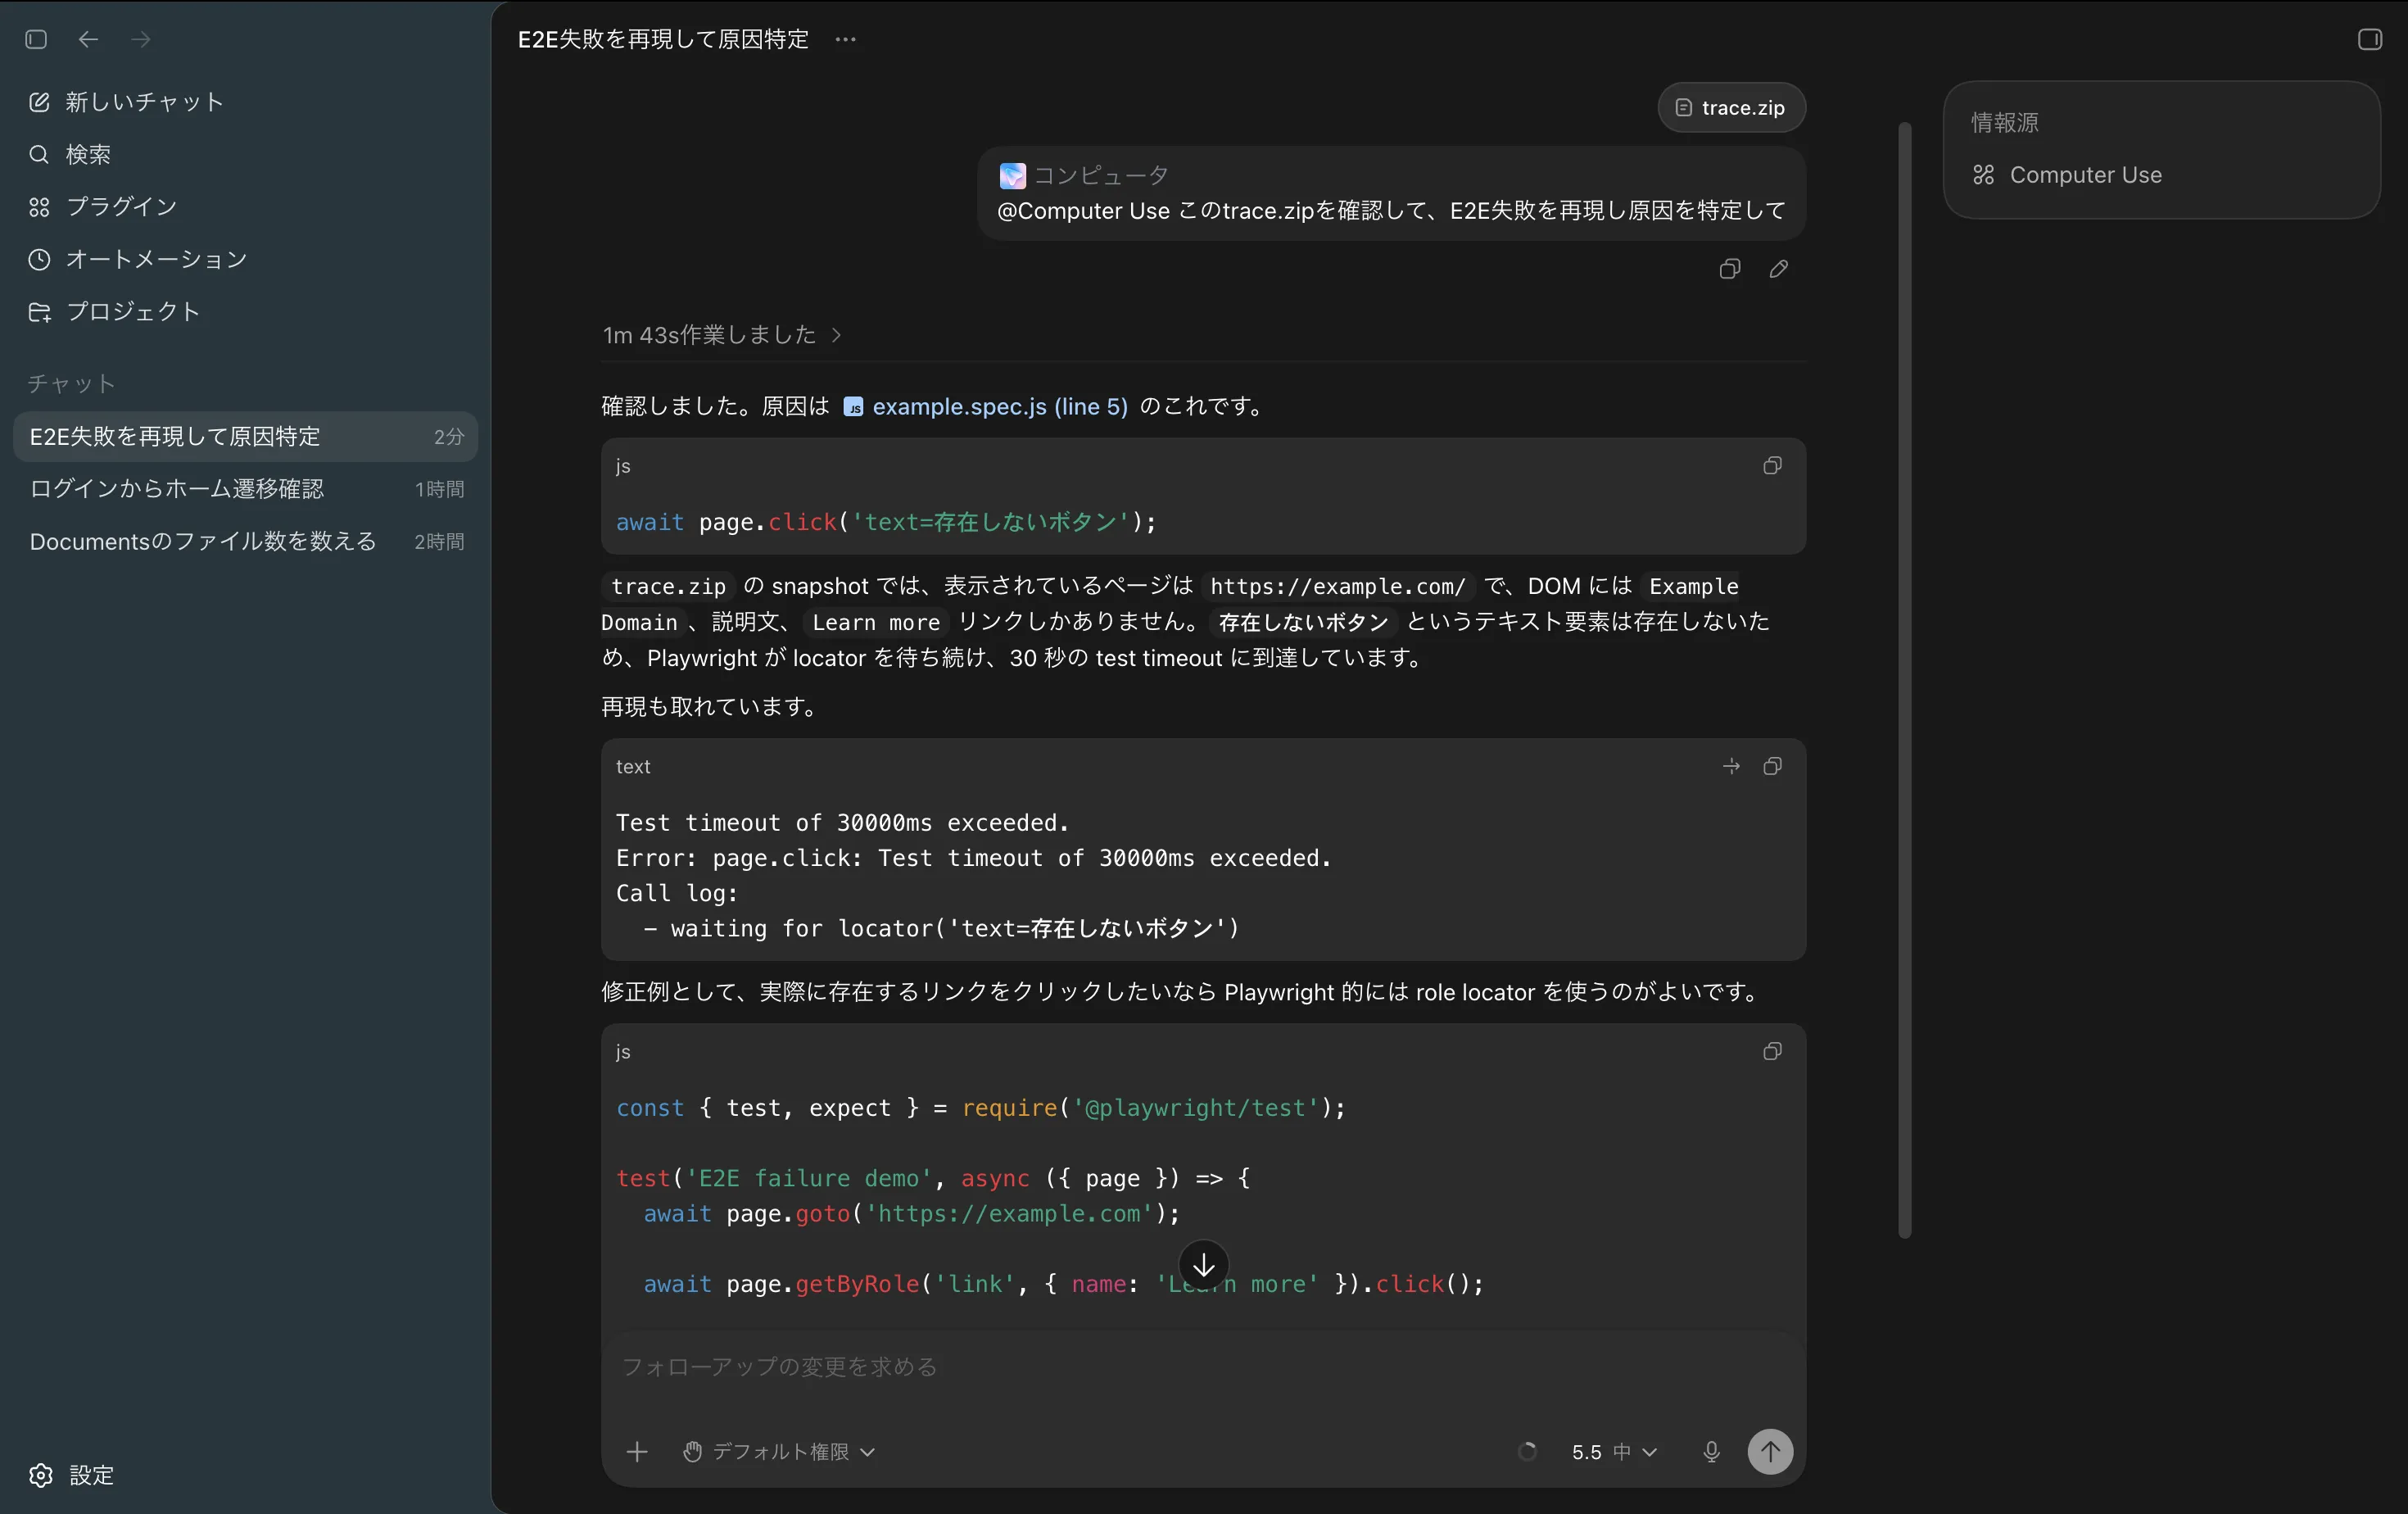This screenshot has width=2408, height=1514.
Task: Select chat E2E失敗を再現して原因特定
Action: click(x=245, y=436)
